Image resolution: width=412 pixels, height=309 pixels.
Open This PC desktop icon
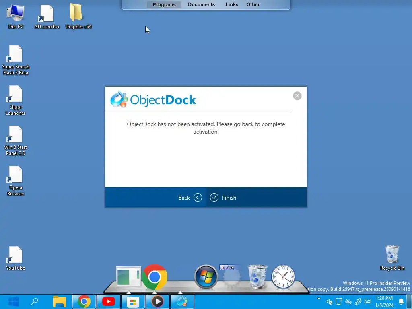(x=16, y=16)
